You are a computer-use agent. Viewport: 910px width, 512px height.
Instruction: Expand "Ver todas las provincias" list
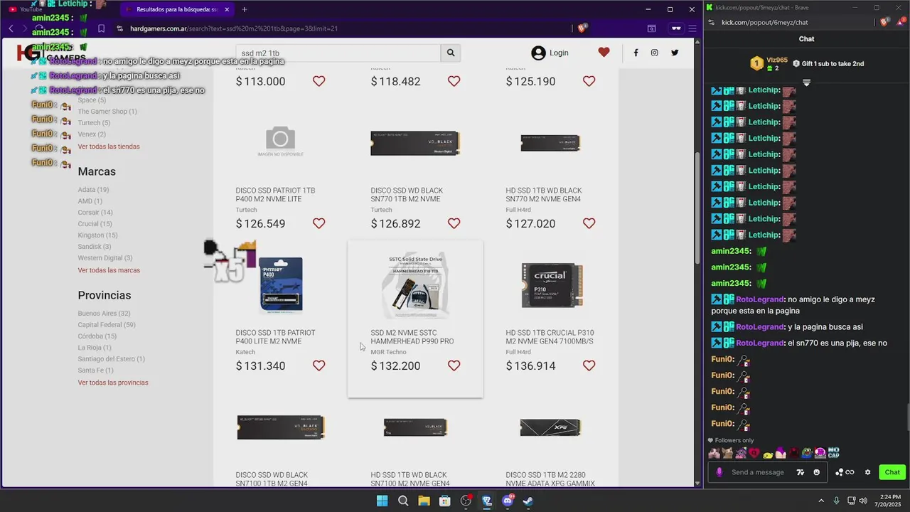(113, 383)
